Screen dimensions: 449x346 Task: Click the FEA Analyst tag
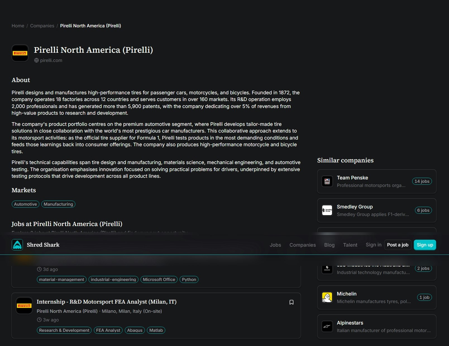(108, 330)
